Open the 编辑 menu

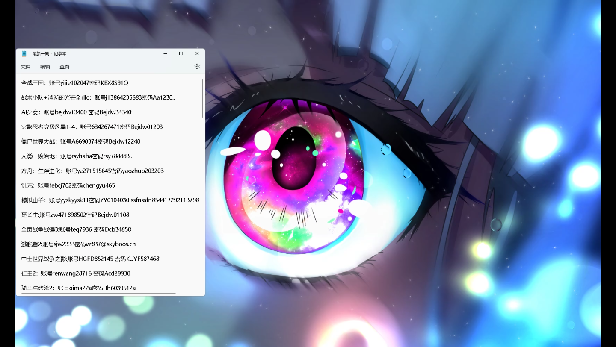tap(45, 67)
